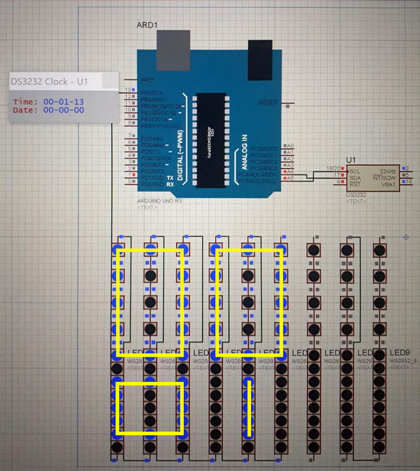The width and height of the screenshot is (420, 471).
Task: Click the PC4/ADC4/SDA pin label
Action: coord(257,175)
